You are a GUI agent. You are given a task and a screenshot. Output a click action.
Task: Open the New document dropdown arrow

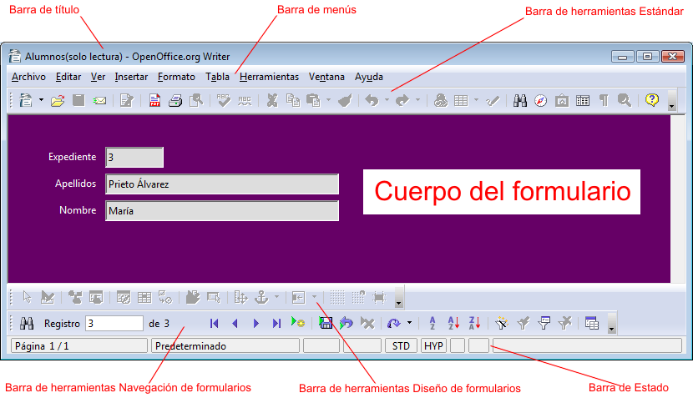click(x=41, y=100)
